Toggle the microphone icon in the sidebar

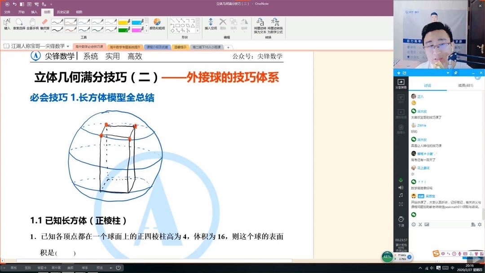401,180
